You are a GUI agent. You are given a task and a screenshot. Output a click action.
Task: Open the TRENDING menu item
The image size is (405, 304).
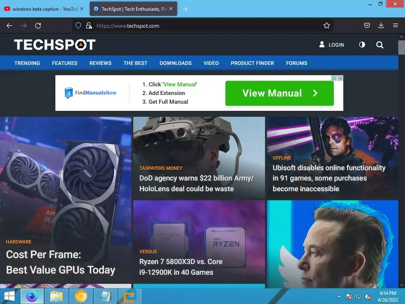(27, 63)
